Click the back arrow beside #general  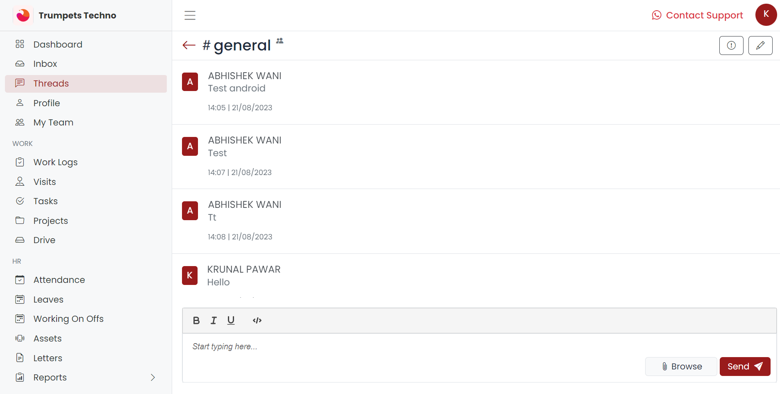point(189,45)
